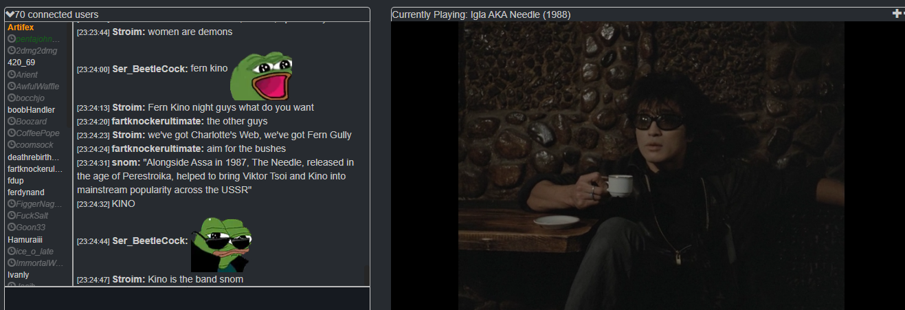The image size is (905, 310).
Task: Click the [23:24:32] chat timestamp
Action: pos(93,204)
